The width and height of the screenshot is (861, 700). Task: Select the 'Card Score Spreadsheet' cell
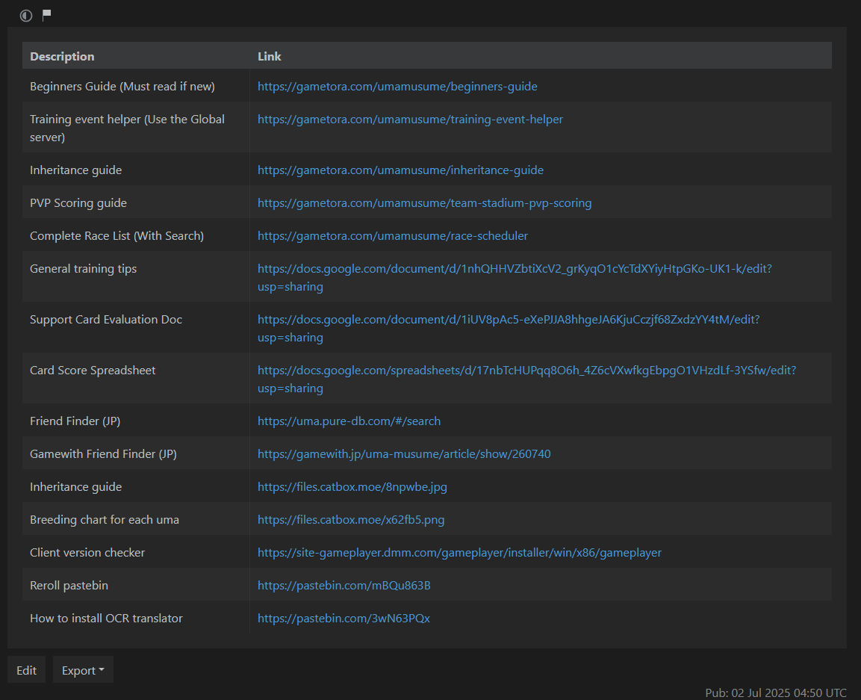[x=136, y=379]
